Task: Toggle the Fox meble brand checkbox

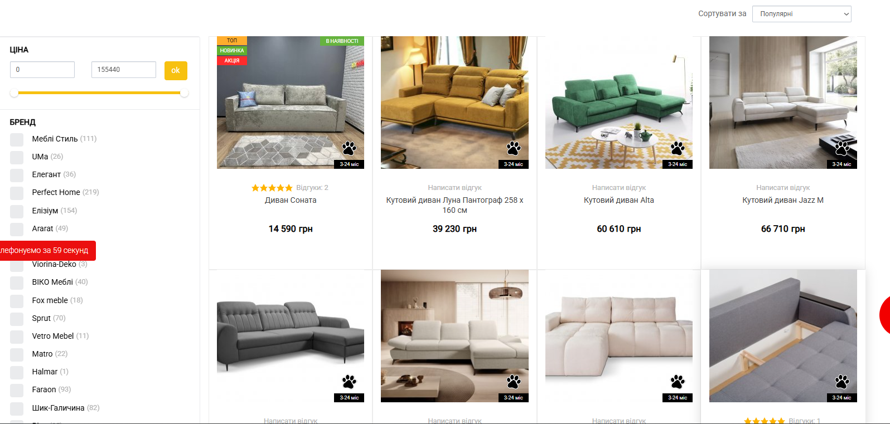Action: pos(17,301)
